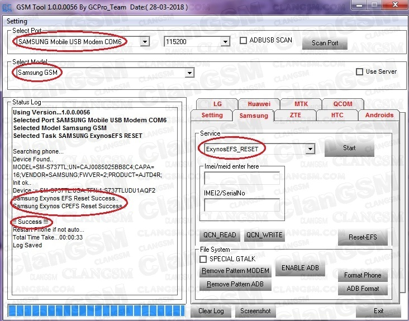Screen dimensions: 409x321
Task: Switch to the HTC tab
Action: (337, 115)
